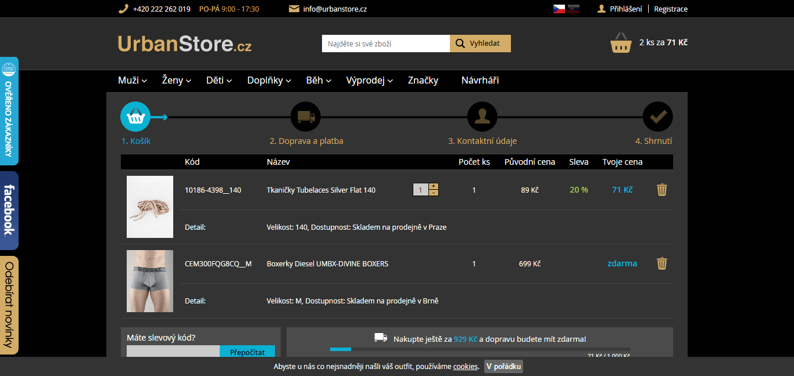Image resolution: width=794 pixels, height=376 pixels.
Task: Click the Vyhledat search button
Action: 480,44
